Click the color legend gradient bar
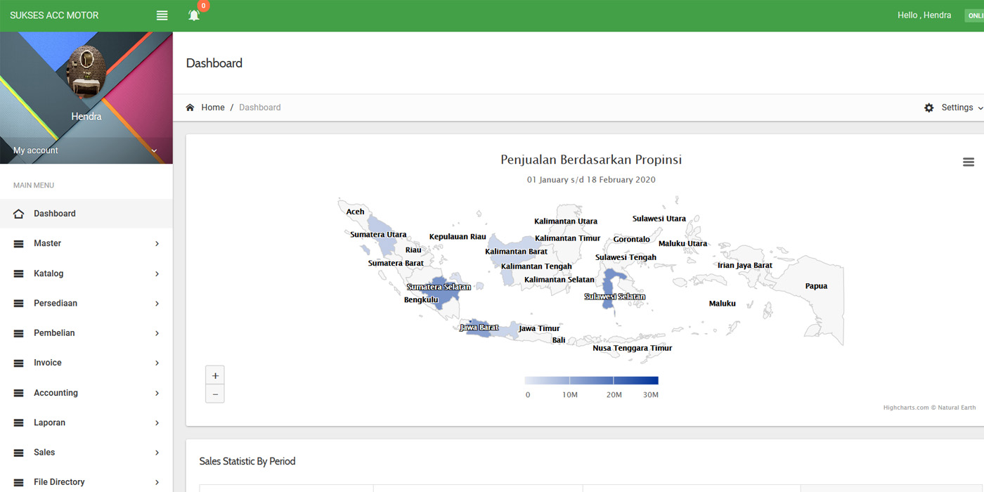Image resolution: width=984 pixels, height=492 pixels. [591, 381]
